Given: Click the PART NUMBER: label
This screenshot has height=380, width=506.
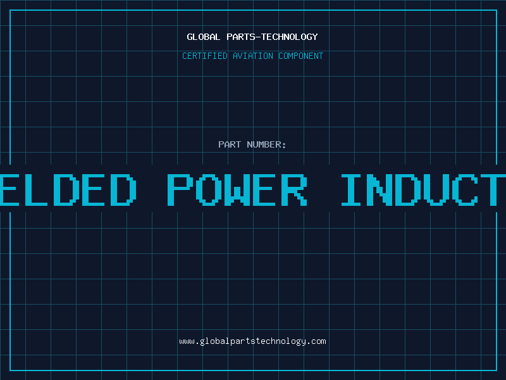Looking at the screenshot, I should [x=252, y=144].
